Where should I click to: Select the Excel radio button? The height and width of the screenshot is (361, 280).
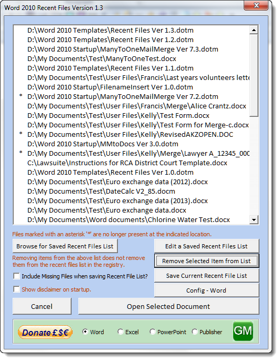pos(121,332)
